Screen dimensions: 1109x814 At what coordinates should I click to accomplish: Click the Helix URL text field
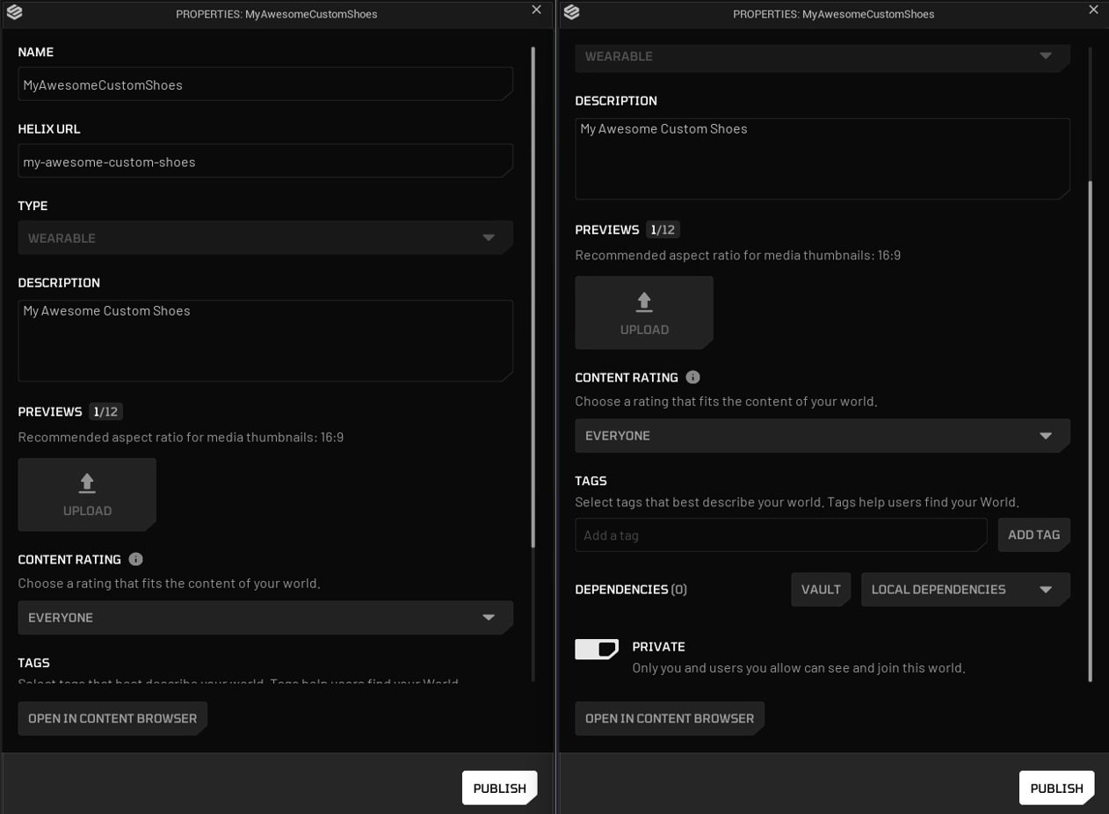[265, 161]
